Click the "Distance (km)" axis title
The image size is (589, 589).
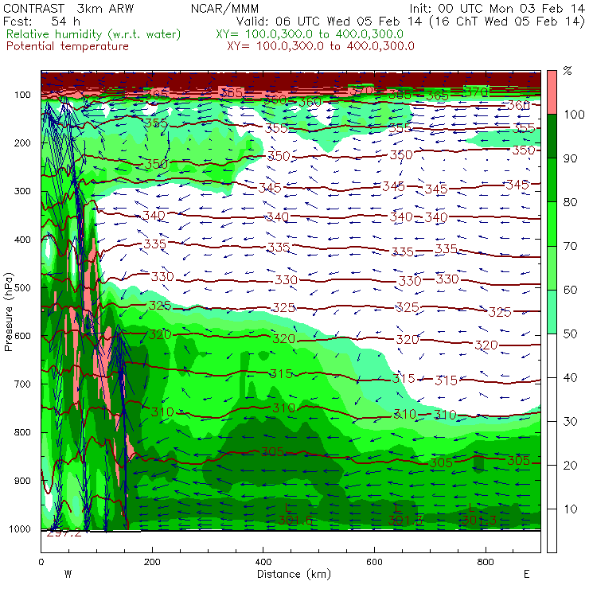pos(294,575)
